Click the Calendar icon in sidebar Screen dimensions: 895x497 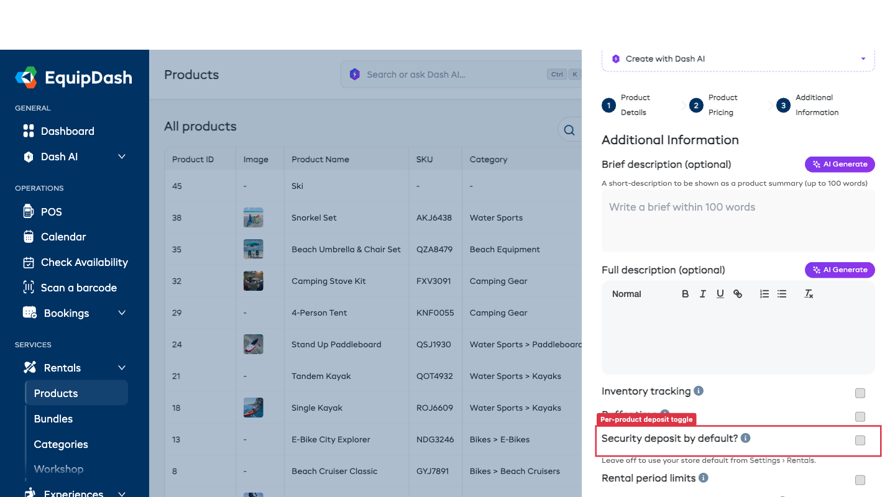(29, 237)
